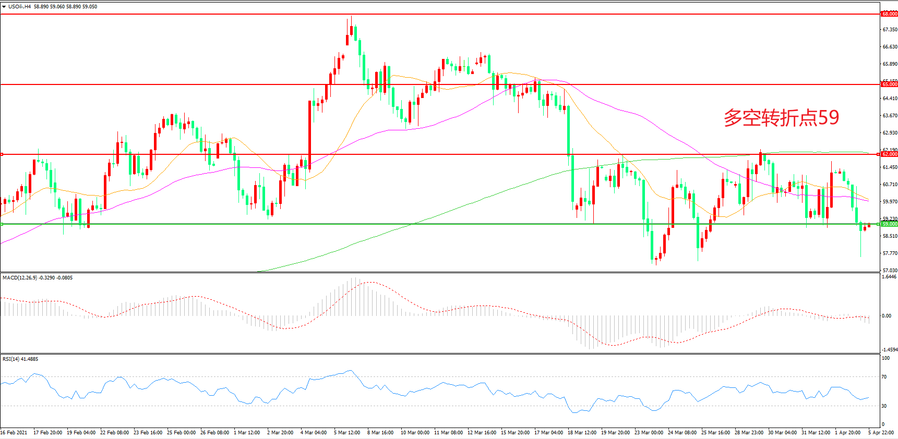The width and height of the screenshot is (898, 439).
Task: Click the 18 Mar 12:00 time axis label
Action: tap(582, 433)
